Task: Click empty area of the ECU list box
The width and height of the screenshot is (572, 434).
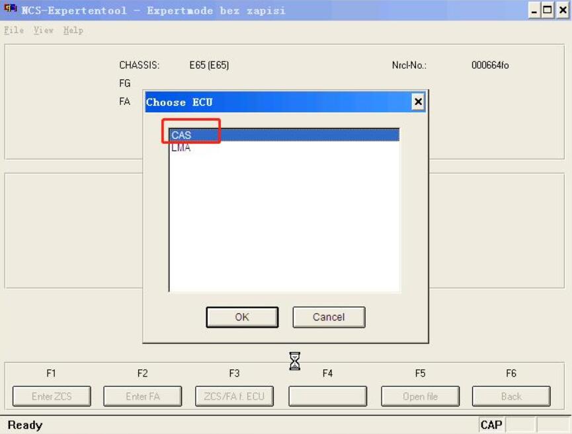Action: pyautogui.click(x=284, y=222)
